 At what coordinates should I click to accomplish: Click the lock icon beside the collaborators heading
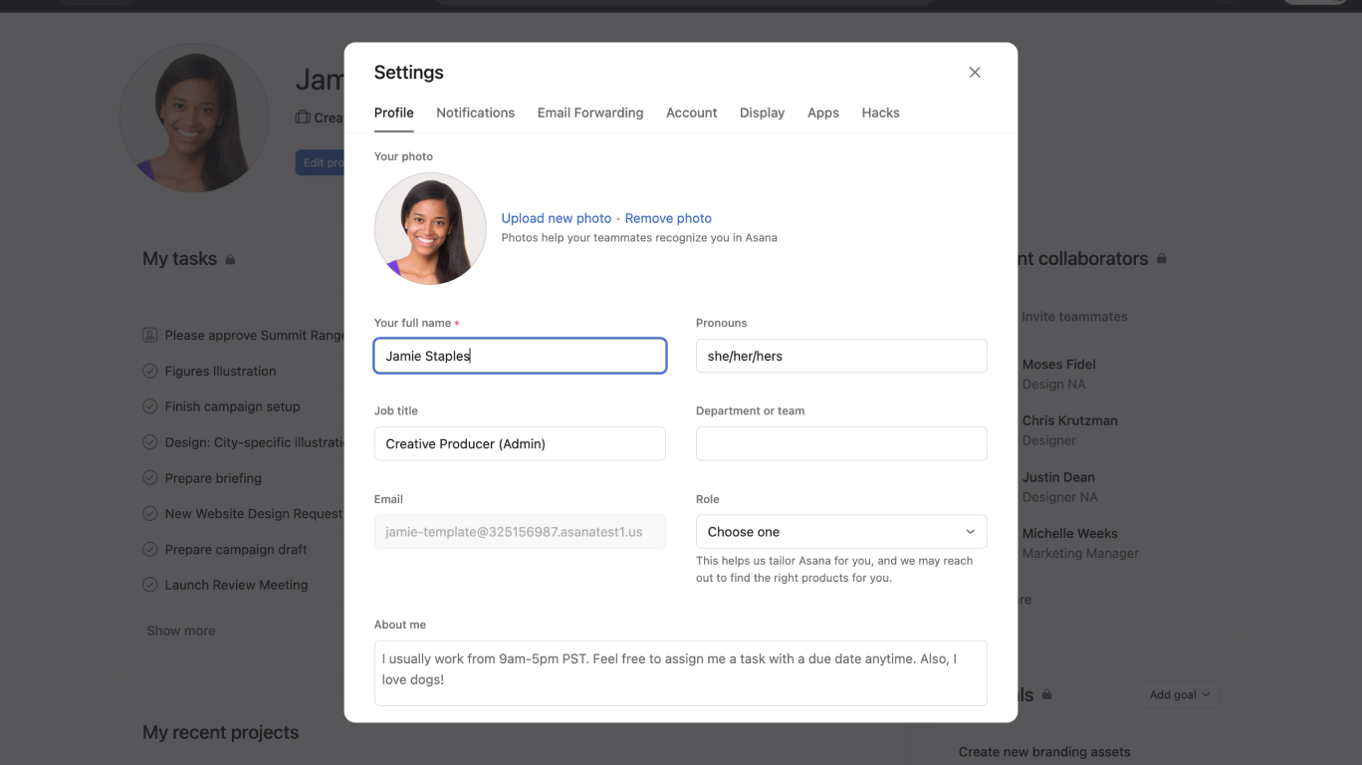[1161, 259]
